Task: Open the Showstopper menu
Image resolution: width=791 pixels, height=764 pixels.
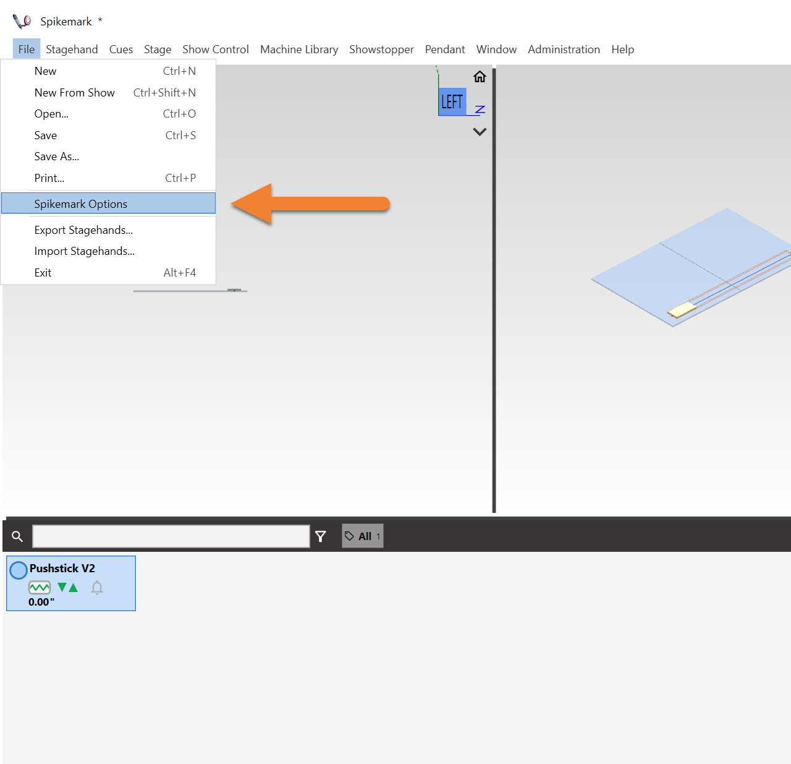Action: pos(381,49)
